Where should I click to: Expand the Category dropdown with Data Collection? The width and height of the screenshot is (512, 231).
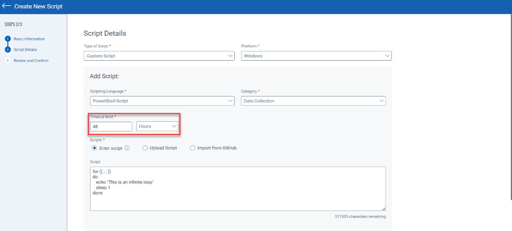pos(313,101)
